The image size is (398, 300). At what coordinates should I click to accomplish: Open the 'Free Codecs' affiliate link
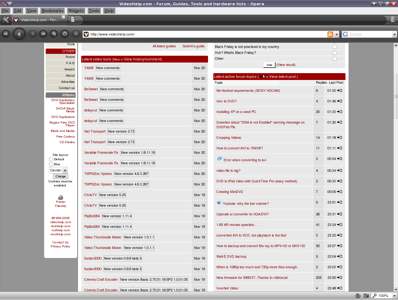tap(65, 136)
